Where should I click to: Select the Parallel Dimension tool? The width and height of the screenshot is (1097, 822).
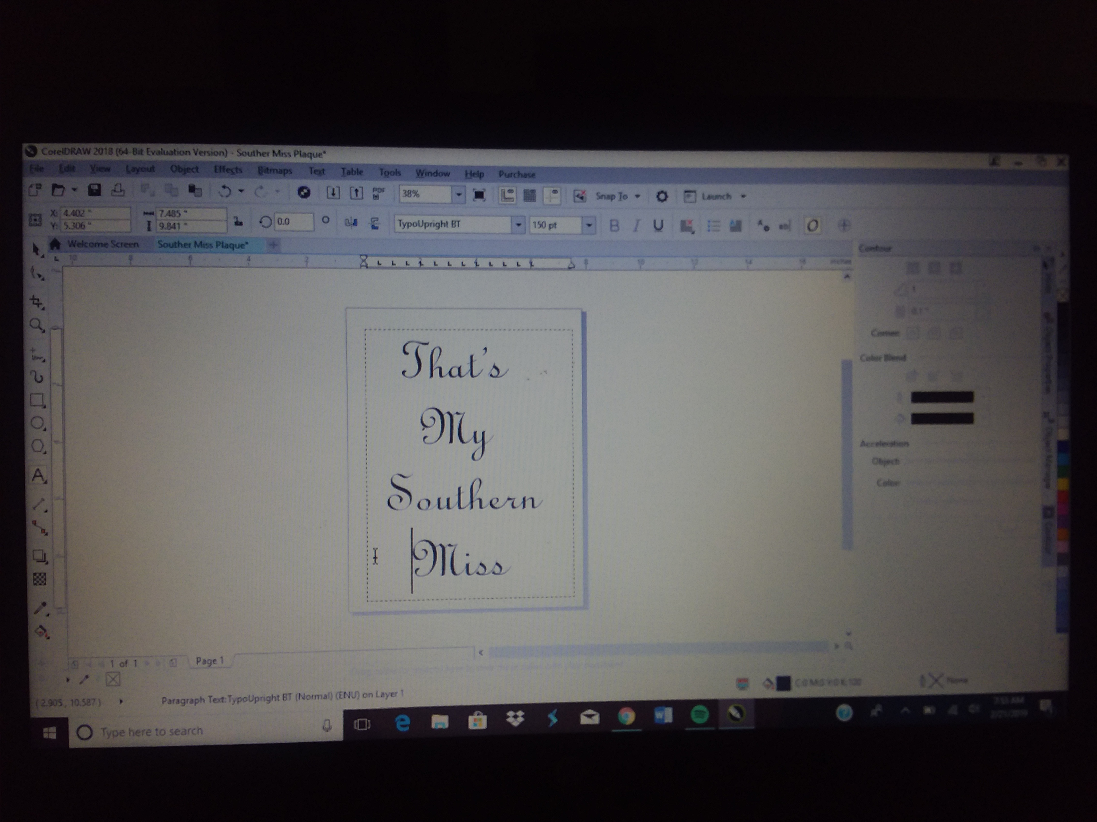coord(40,505)
